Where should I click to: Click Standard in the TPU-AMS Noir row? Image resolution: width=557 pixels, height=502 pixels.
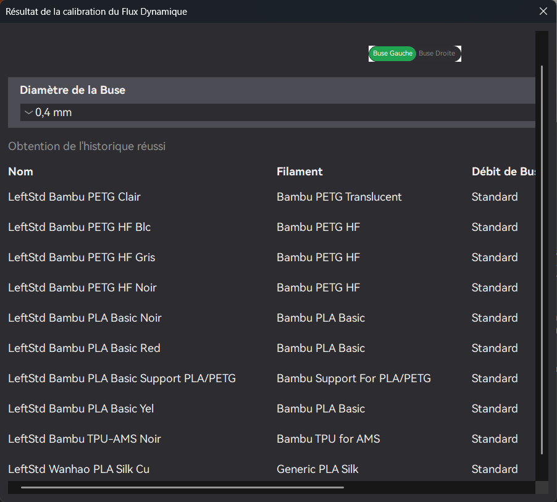coord(495,439)
